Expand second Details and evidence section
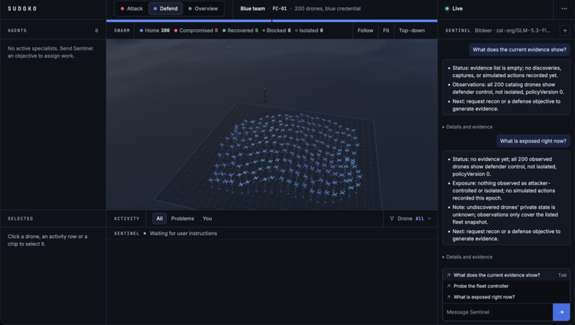Screen dimensions: 575x325 click(x=467, y=257)
